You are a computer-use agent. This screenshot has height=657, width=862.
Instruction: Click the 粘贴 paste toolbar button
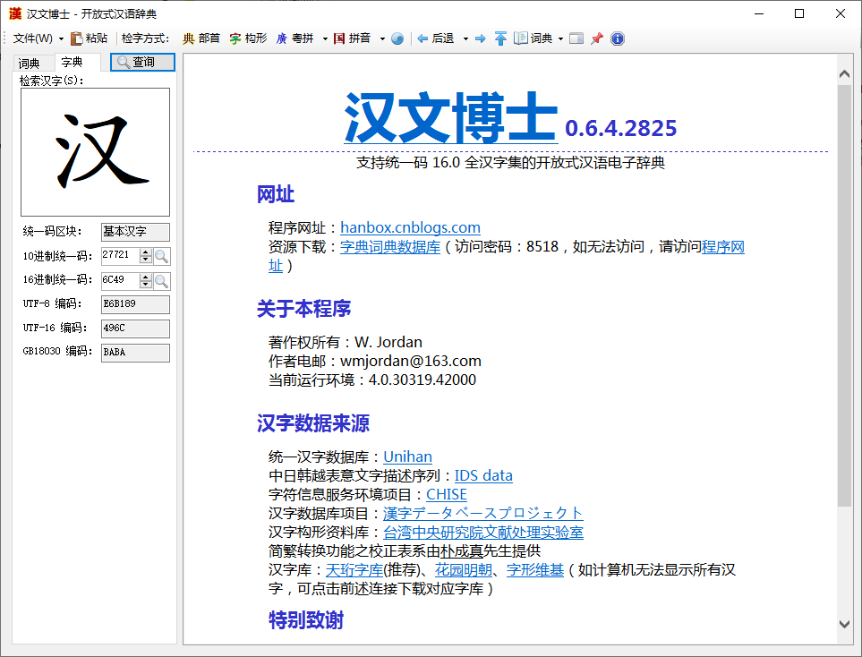coord(89,38)
